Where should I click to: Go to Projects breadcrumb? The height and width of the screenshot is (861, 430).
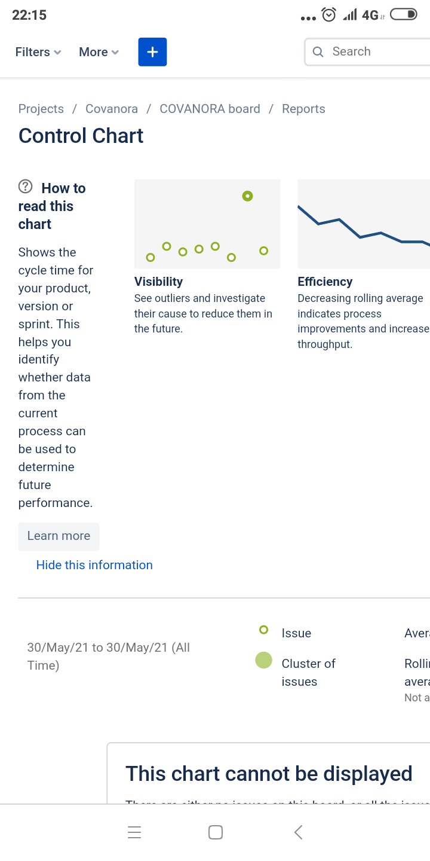coord(41,109)
